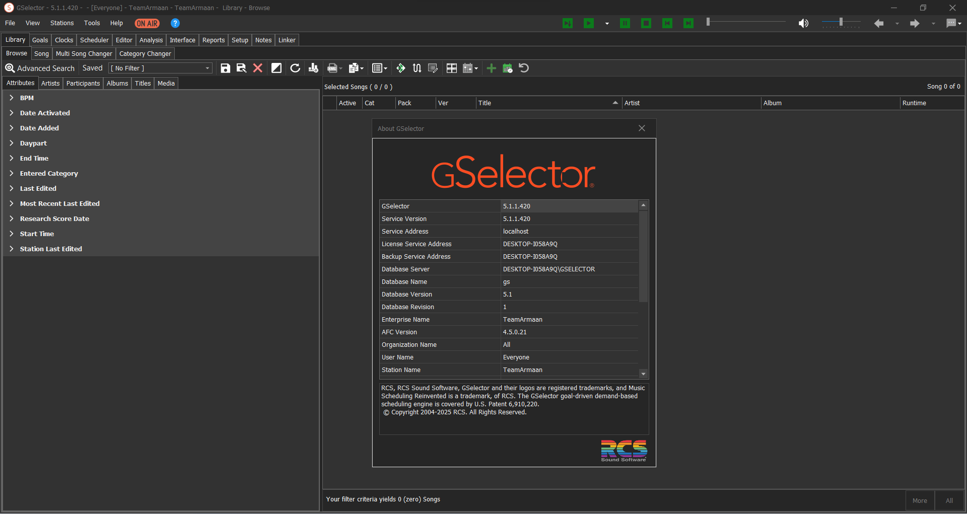Click the grid layout icon in toolbar
The height and width of the screenshot is (514, 967).
452,68
